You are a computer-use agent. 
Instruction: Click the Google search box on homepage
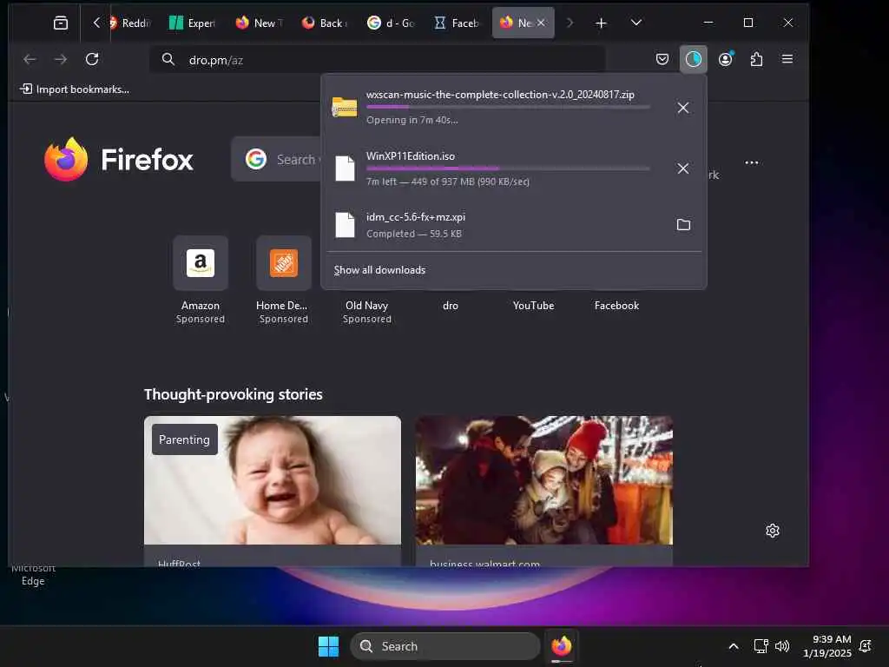(277, 160)
